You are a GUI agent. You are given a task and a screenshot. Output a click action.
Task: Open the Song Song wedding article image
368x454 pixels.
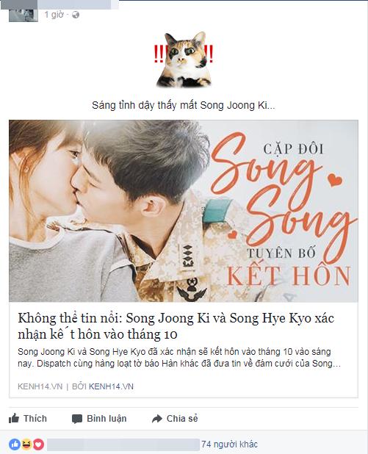[x=184, y=211]
